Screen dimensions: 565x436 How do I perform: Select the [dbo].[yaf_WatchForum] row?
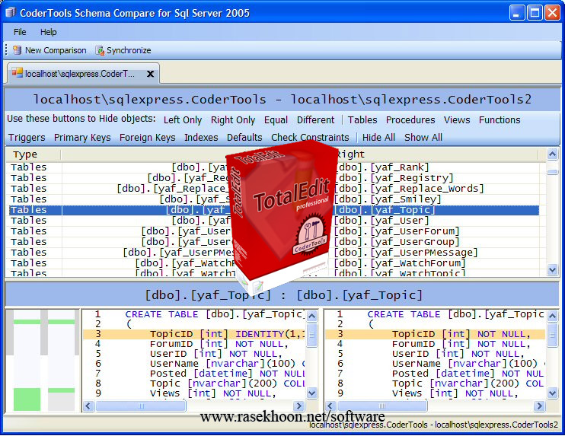[274, 263]
